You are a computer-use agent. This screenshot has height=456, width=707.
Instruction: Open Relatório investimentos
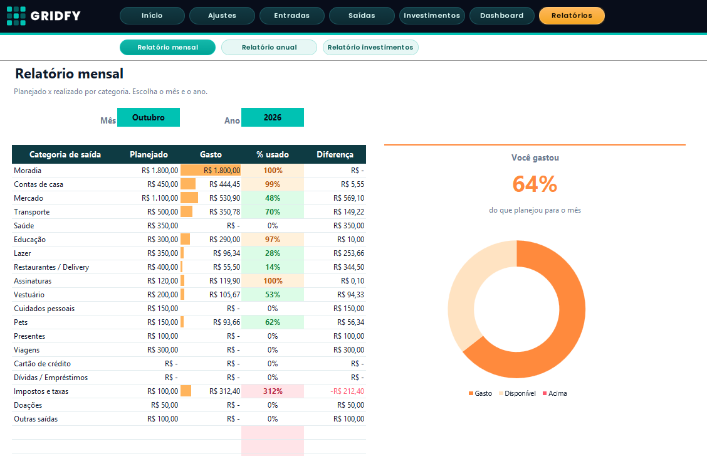click(370, 48)
